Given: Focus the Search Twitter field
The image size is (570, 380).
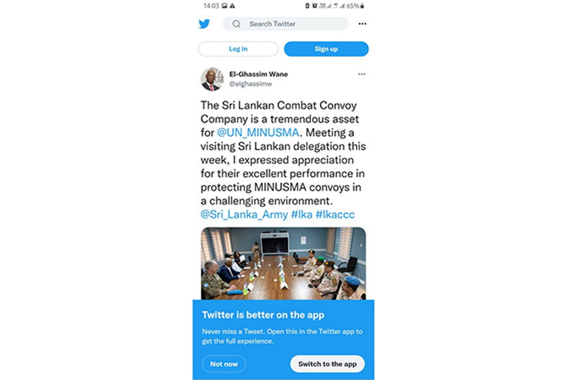Looking at the screenshot, I should pyautogui.click(x=286, y=24).
